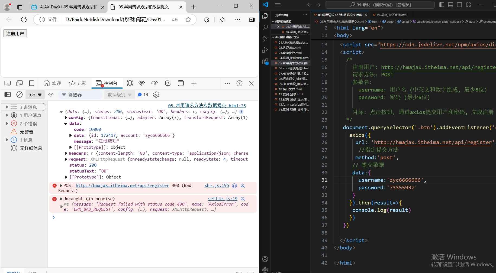Open 10.接口文档.html in explorer

pyautogui.click(x=291, y=89)
